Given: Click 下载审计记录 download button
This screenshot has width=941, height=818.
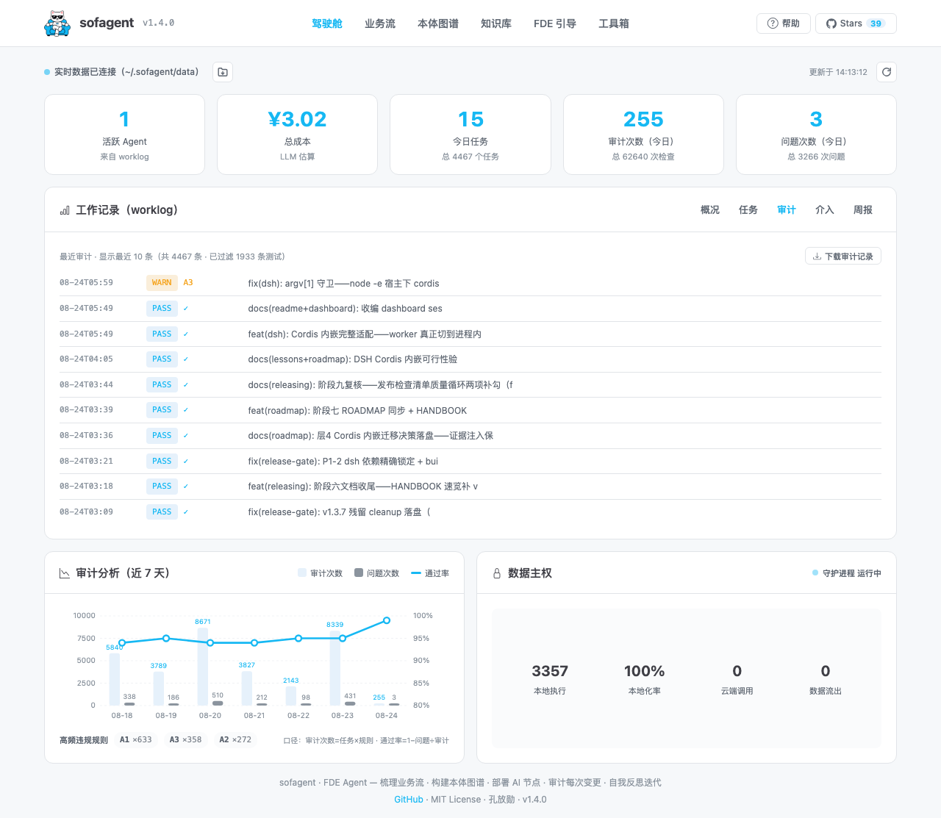Looking at the screenshot, I should 843,256.
